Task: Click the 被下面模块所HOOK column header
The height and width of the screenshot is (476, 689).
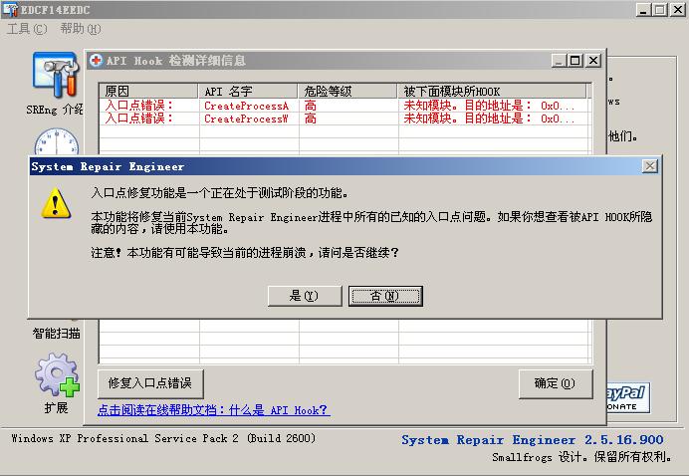Action: coord(492,91)
